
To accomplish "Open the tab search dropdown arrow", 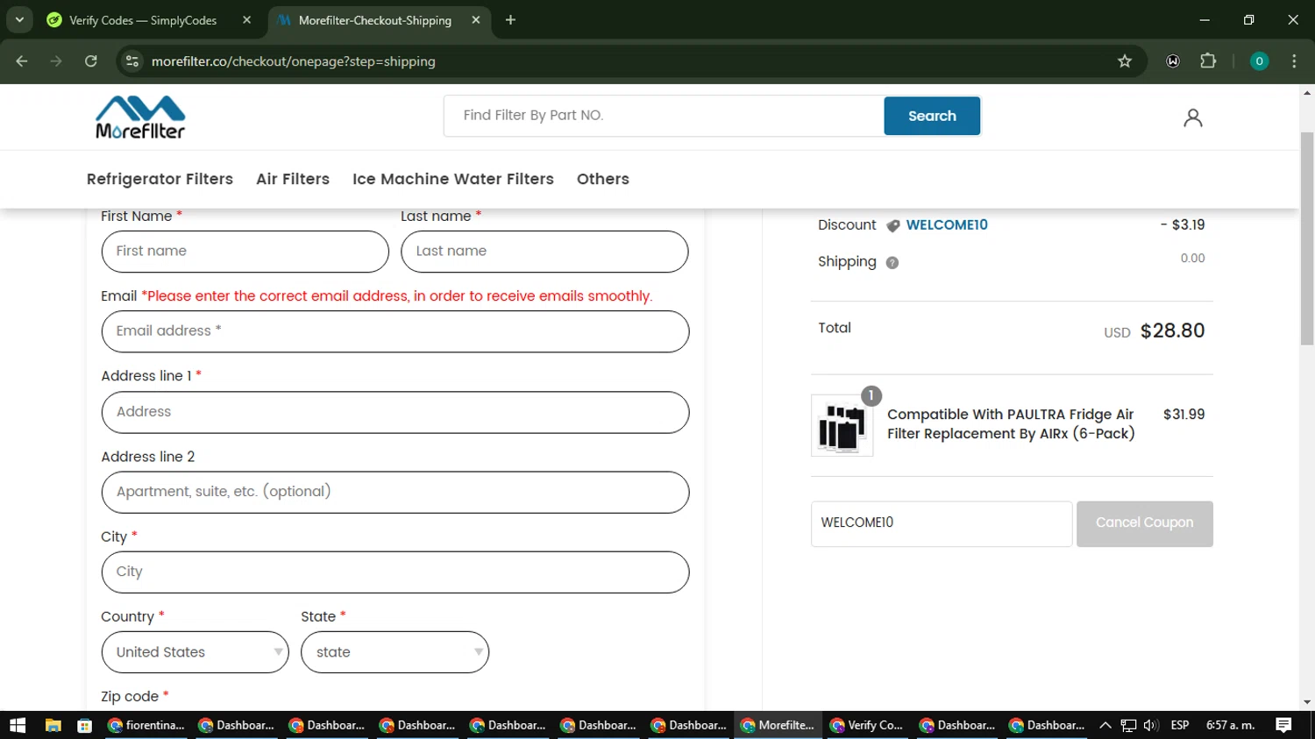I will click(19, 19).
